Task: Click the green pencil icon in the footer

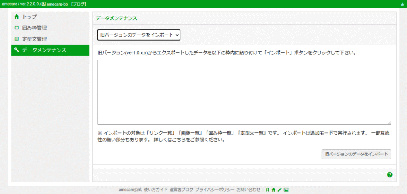Action: (x=279, y=190)
